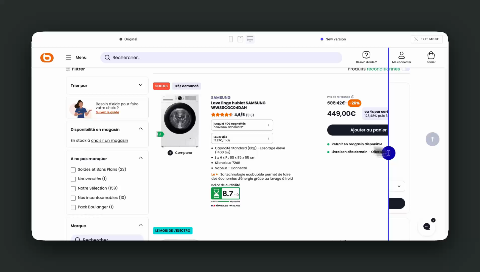Click the crossed-out 606,42€ price

coord(336,103)
